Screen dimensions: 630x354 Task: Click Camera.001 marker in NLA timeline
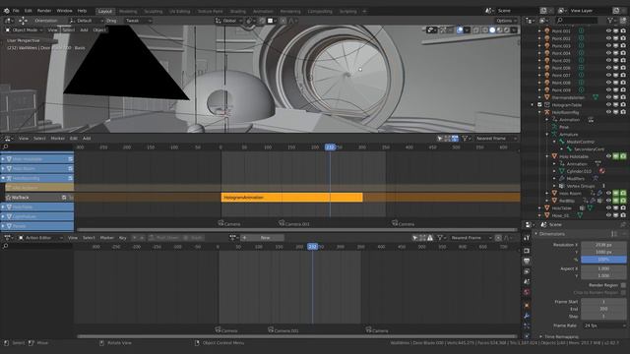tap(294, 223)
